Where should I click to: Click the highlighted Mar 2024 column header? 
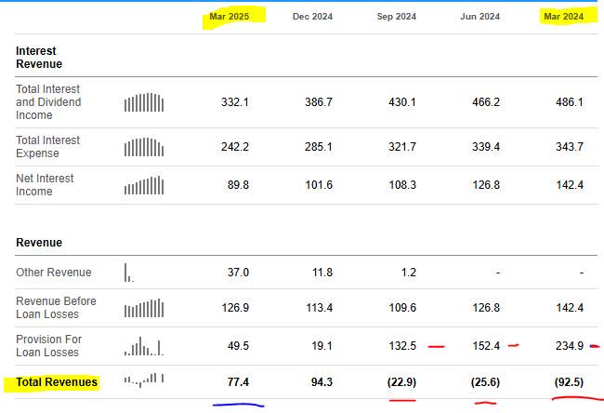point(564,16)
